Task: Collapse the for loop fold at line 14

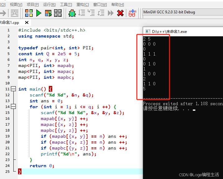Action: point(13,106)
